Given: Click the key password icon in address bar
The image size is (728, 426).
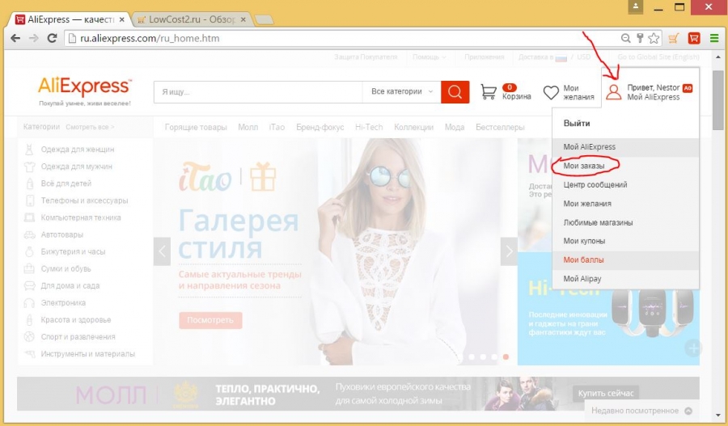Looking at the screenshot, I should tap(639, 39).
